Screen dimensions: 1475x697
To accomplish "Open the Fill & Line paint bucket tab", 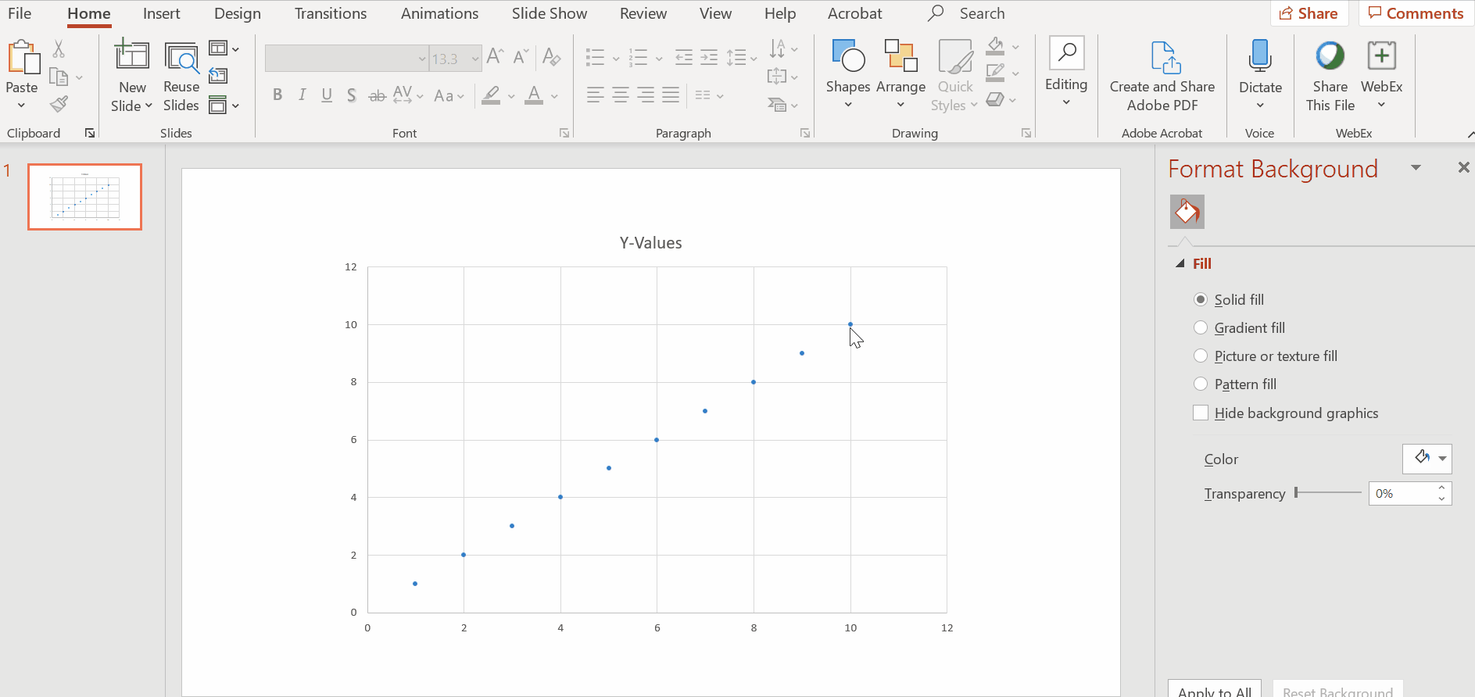I will click(x=1187, y=212).
